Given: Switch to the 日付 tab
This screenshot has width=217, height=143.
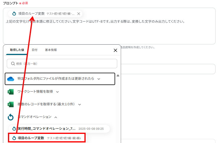Looking at the screenshot, I should point(35,50).
